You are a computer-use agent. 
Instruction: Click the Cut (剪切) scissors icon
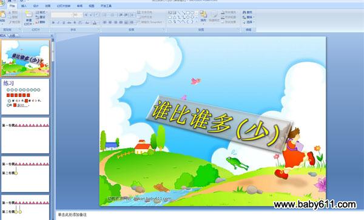pos(10,12)
